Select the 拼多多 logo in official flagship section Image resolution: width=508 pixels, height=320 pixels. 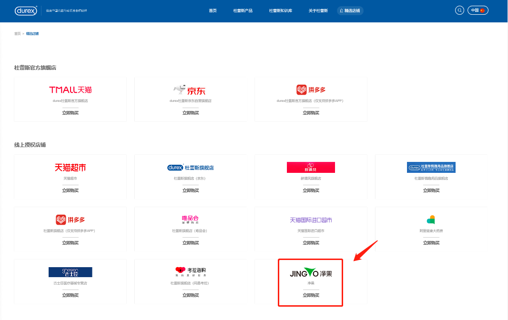(311, 90)
